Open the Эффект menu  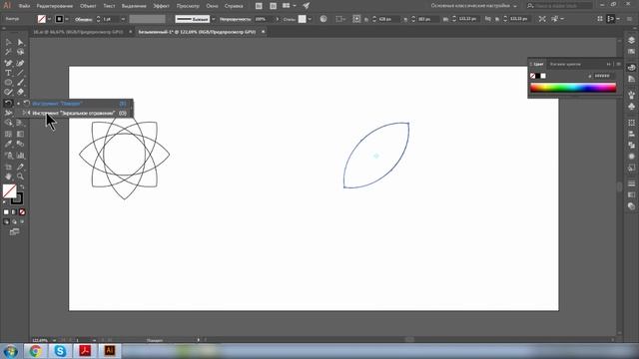pyautogui.click(x=161, y=6)
